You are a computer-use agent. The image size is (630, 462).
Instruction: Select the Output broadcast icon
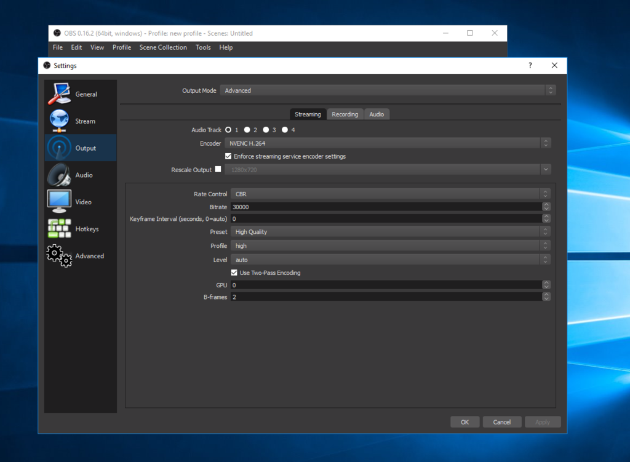point(59,148)
